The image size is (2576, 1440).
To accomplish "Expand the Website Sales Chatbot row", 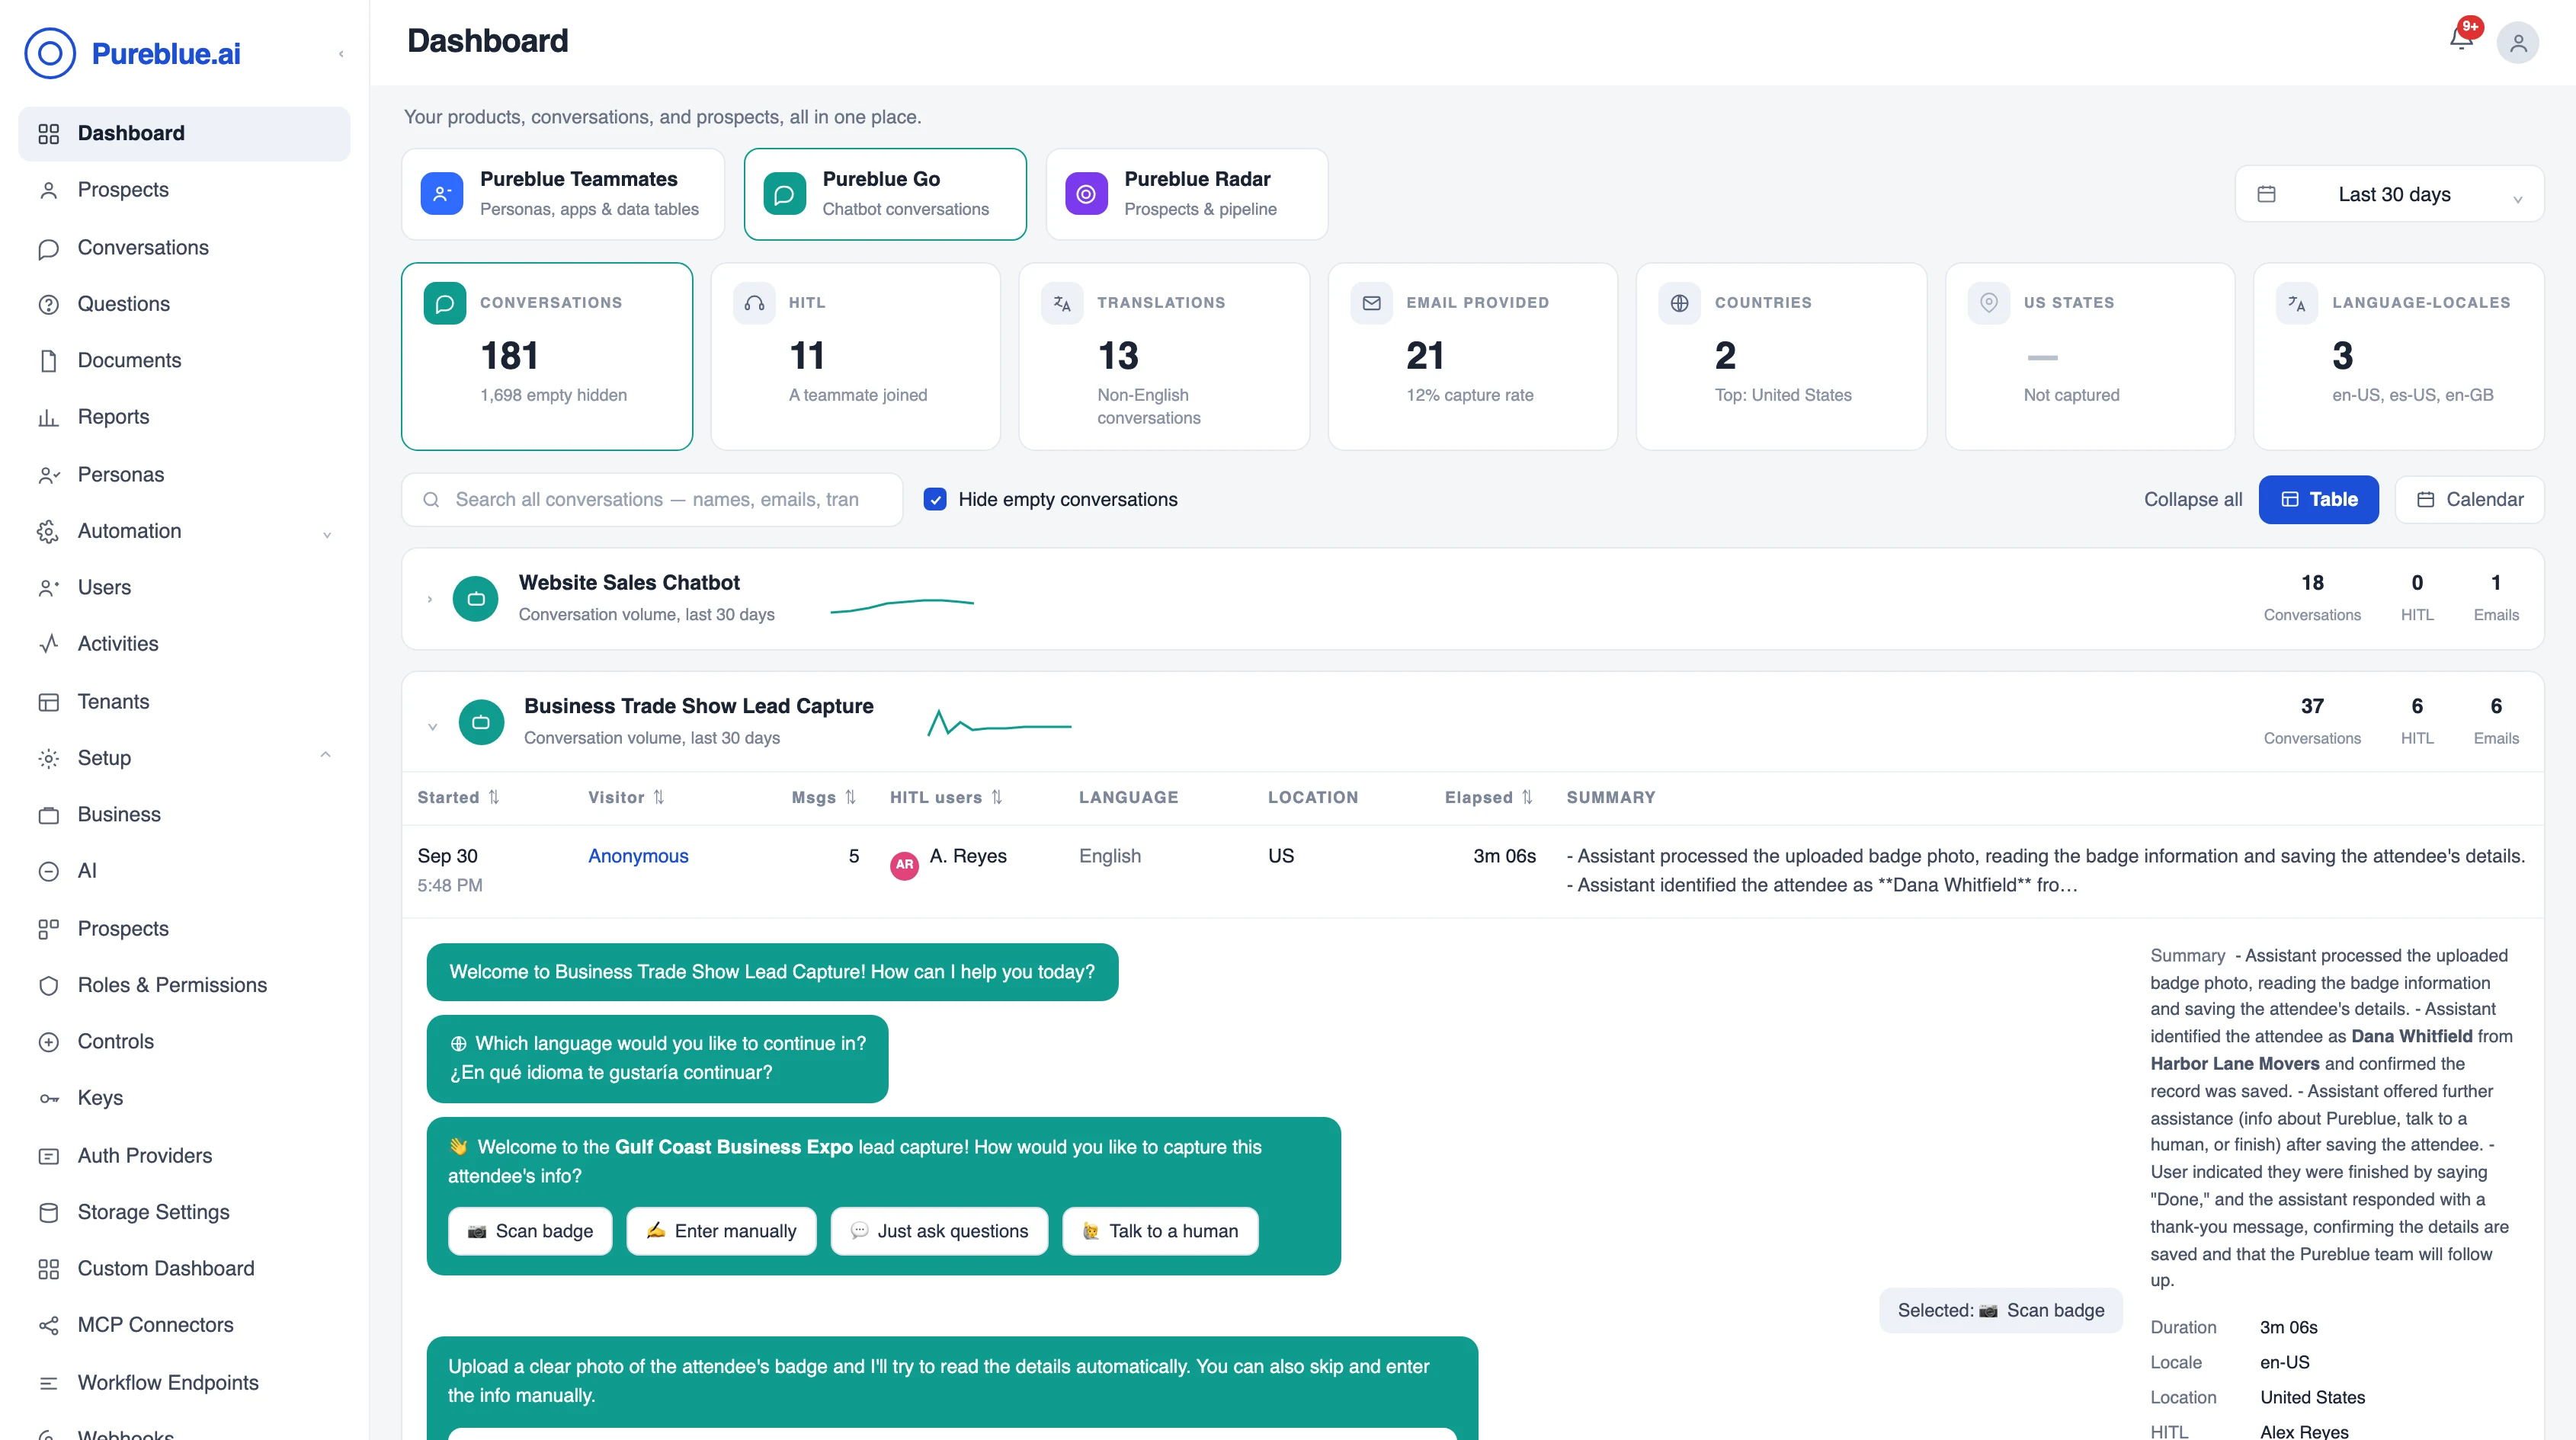I will tap(430, 599).
